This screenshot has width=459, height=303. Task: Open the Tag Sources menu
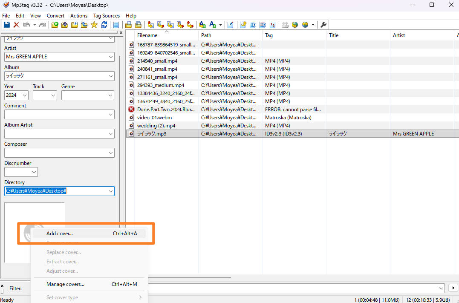[x=107, y=16]
